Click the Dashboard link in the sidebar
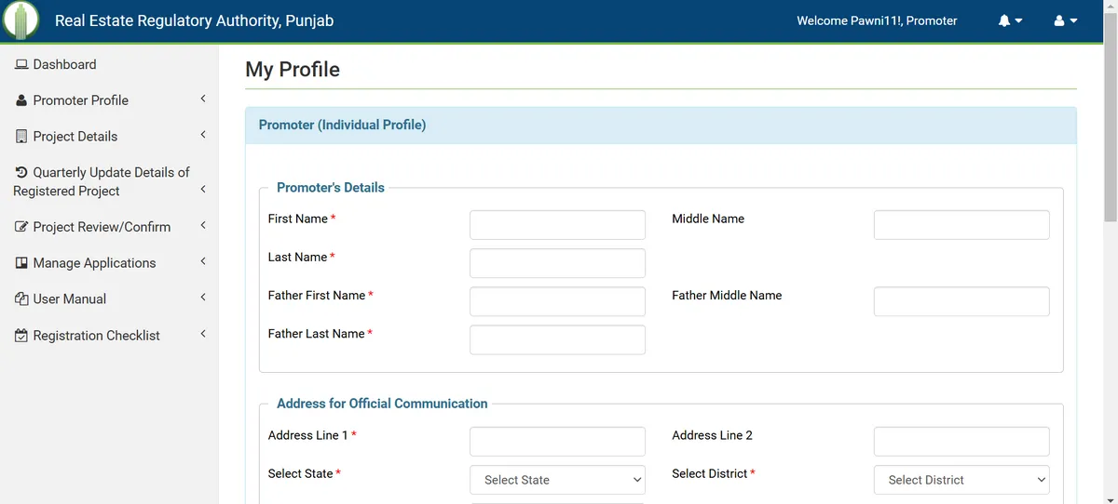This screenshot has height=504, width=1118. coord(64,64)
